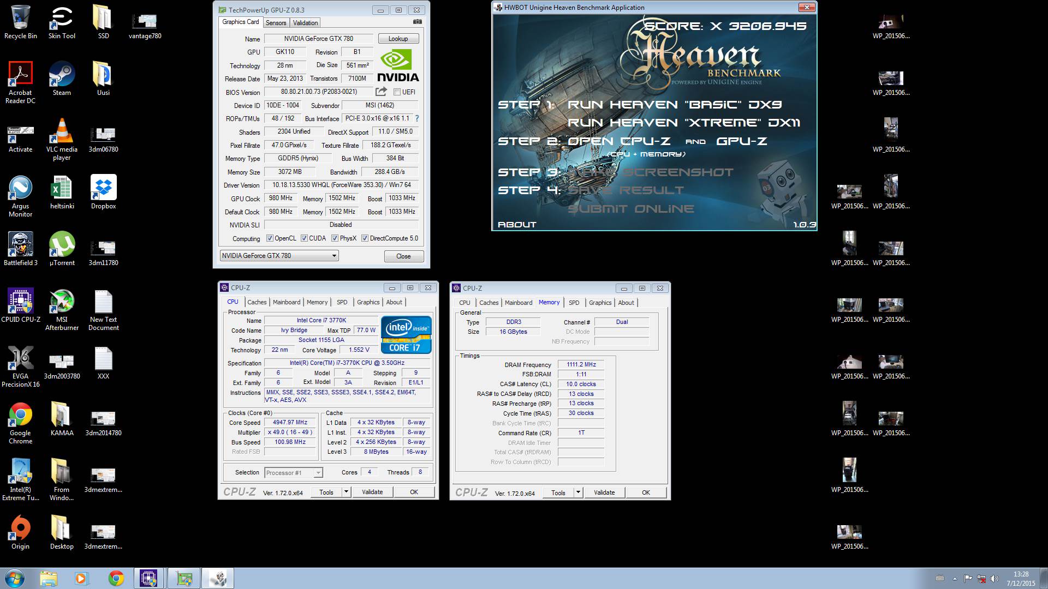The image size is (1048, 589).
Task: Open the Dropbox desktop shortcut
Action: [103, 192]
